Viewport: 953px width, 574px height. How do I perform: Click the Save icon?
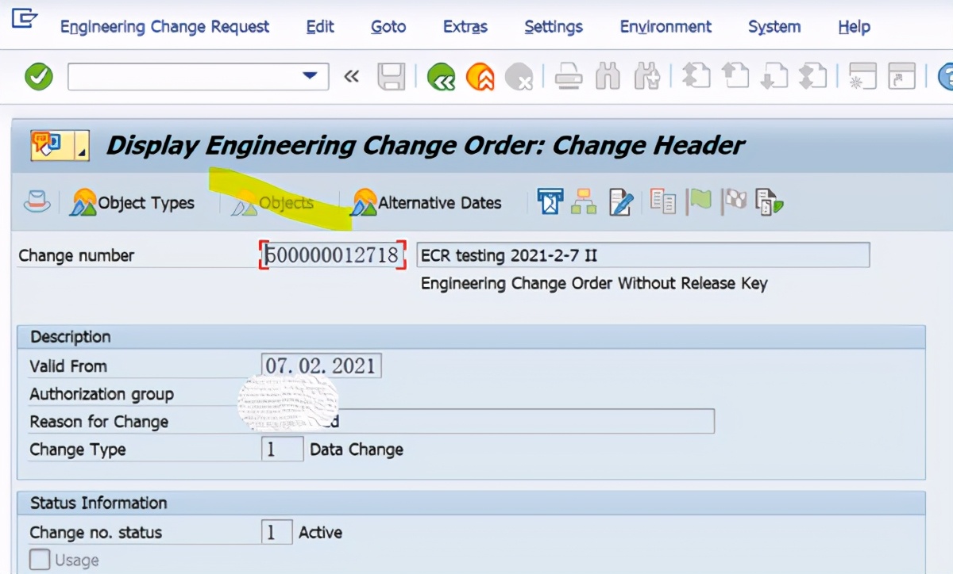[392, 76]
